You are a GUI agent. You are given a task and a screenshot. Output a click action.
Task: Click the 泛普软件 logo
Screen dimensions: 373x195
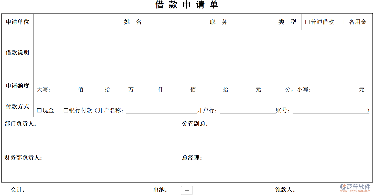[355, 187]
